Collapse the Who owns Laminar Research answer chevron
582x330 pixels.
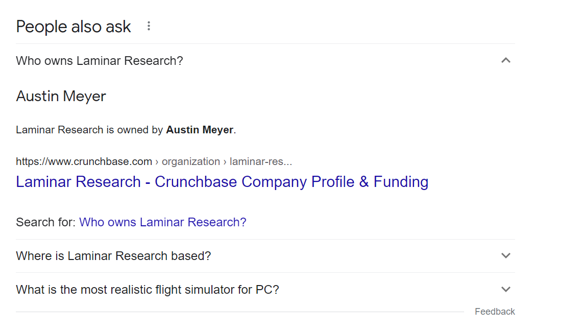tap(505, 60)
